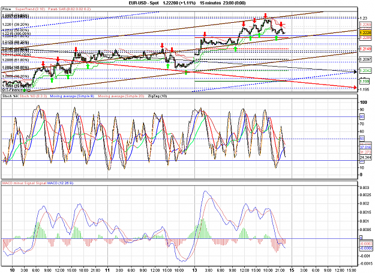Click the 1.2261 (38.20%) Fibonacci level label

tap(16, 25)
